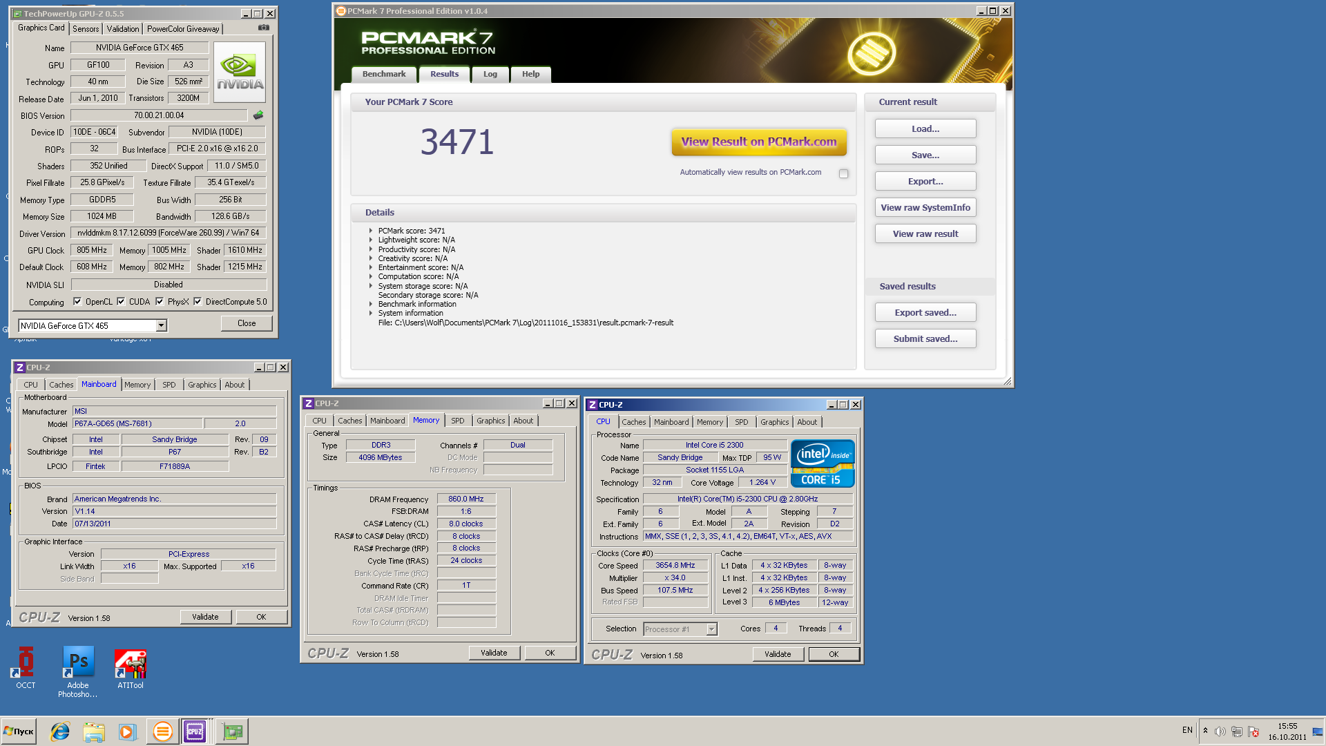Click OK in the Mainboard CPU-Z window
Image resolution: width=1326 pixels, height=746 pixels.
click(261, 617)
